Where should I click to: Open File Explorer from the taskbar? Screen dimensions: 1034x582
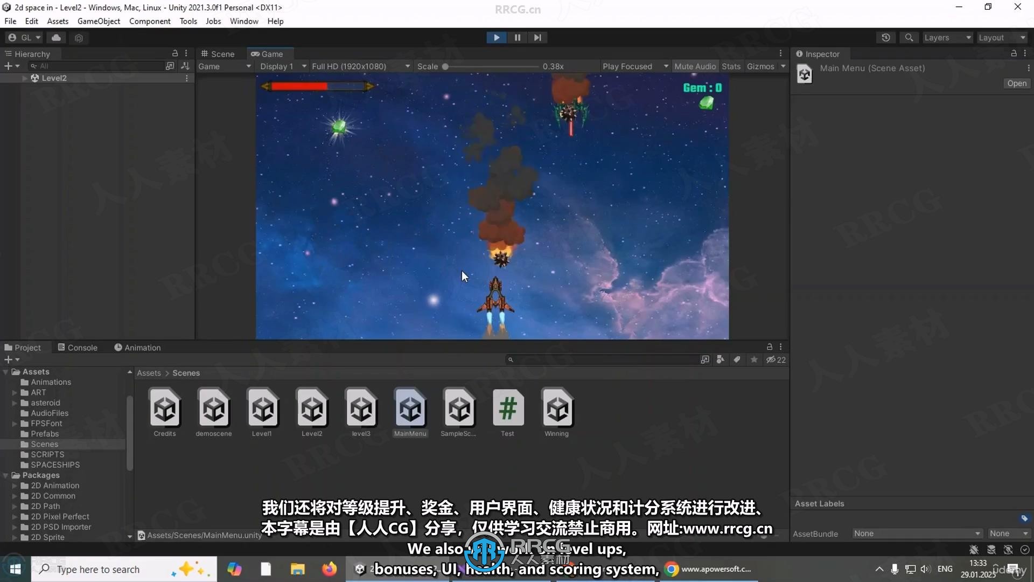[297, 569]
